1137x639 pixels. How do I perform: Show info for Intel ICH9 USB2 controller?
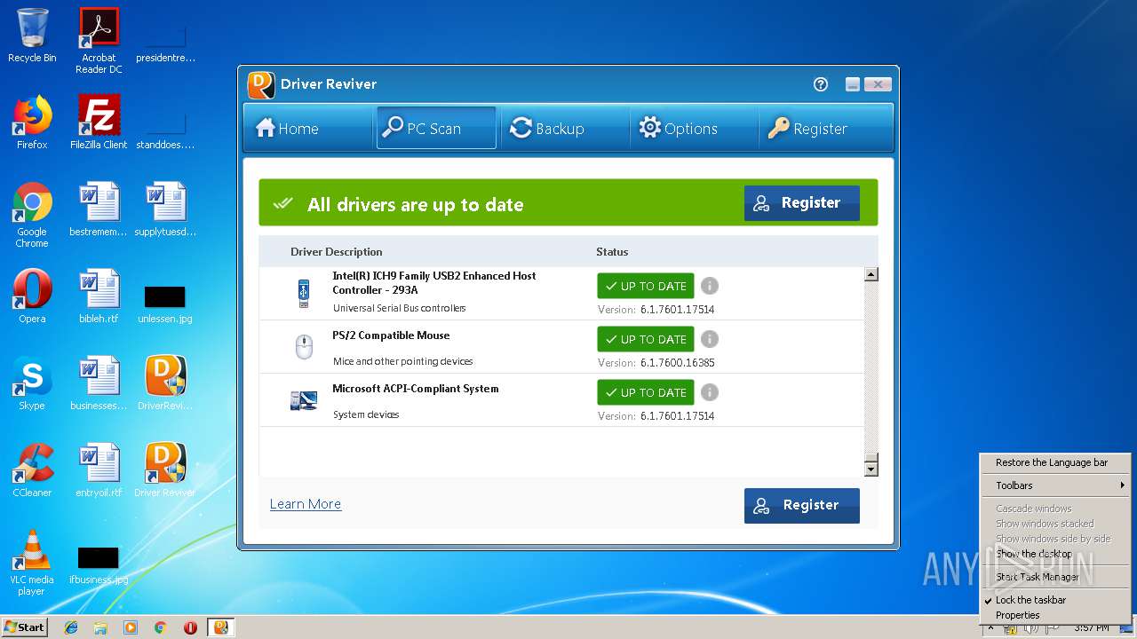tap(710, 286)
